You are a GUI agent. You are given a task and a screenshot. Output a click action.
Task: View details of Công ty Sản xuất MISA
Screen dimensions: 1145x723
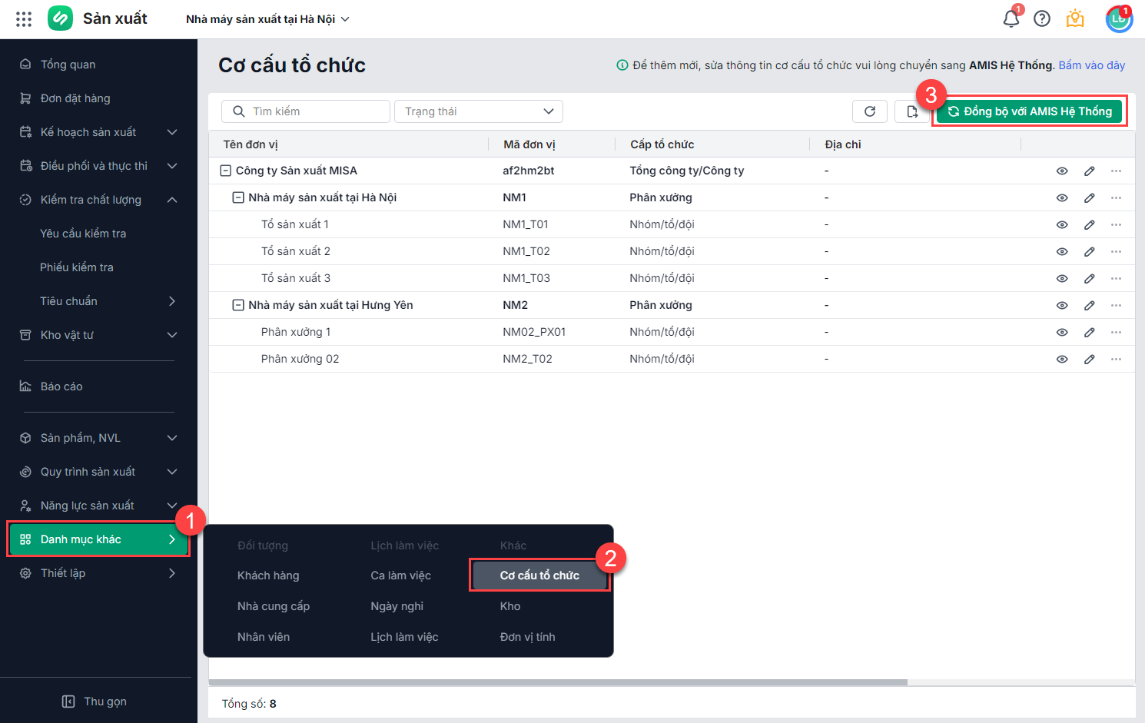tap(1062, 171)
